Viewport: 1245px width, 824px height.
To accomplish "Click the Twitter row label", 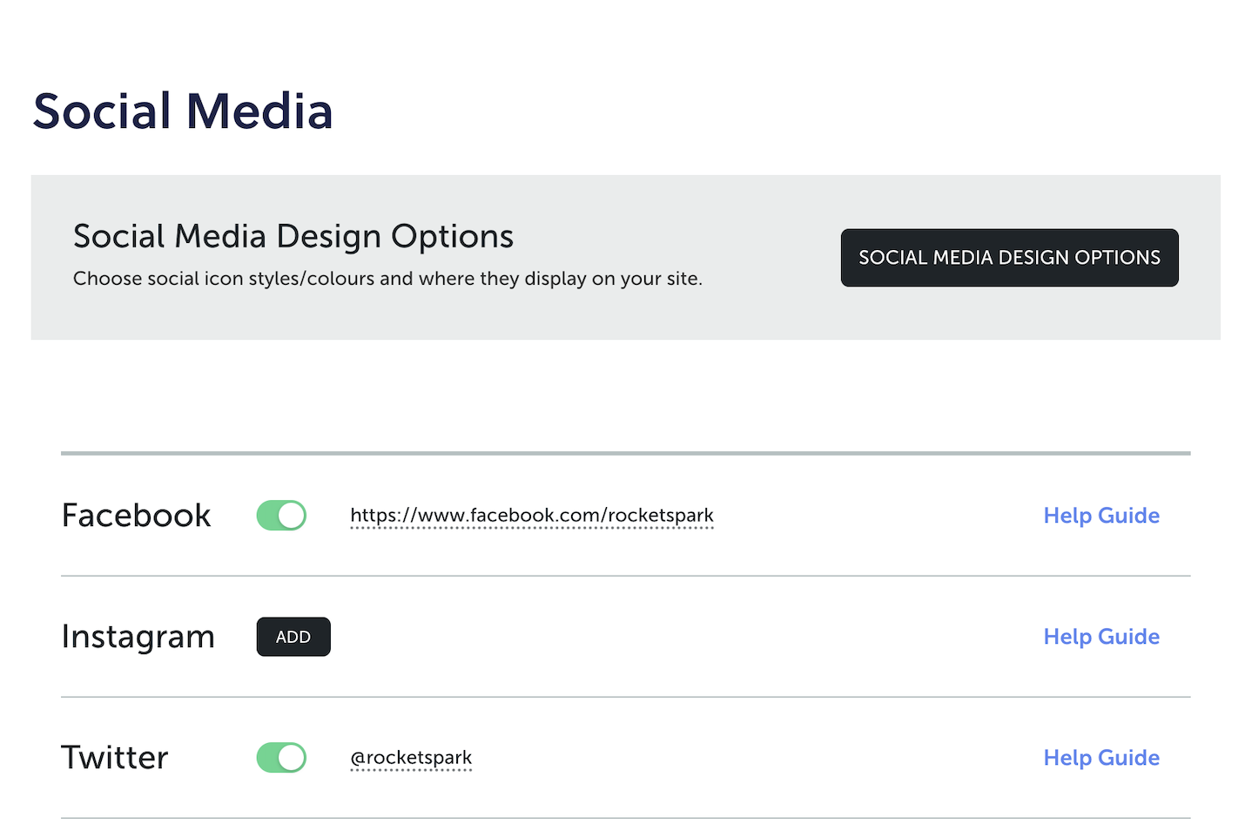I will (x=115, y=758).
